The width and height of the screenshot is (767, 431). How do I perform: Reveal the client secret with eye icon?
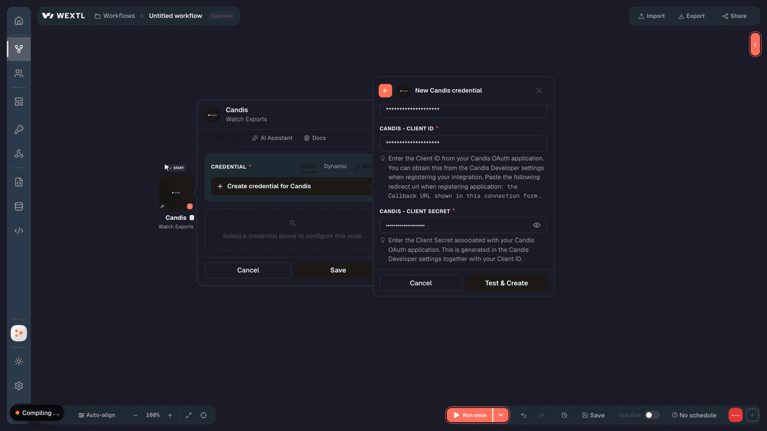[536, 225]
